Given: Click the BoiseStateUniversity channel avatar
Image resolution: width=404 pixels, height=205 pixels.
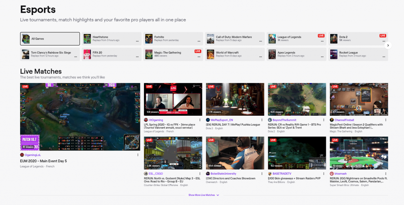Looking at the screenshot, I should point(208,173).
